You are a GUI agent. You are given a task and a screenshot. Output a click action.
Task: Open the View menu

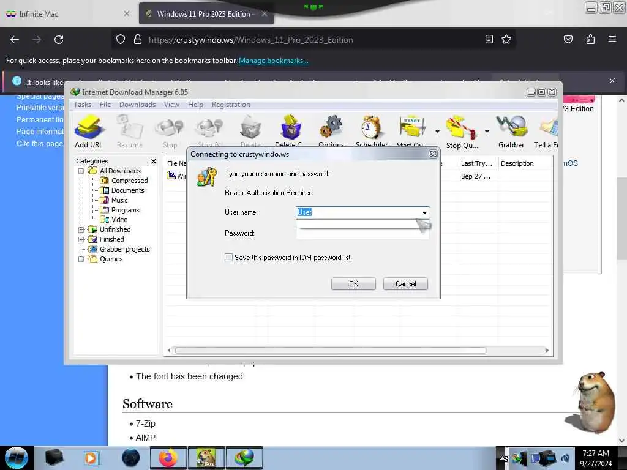tap(171, 104)
